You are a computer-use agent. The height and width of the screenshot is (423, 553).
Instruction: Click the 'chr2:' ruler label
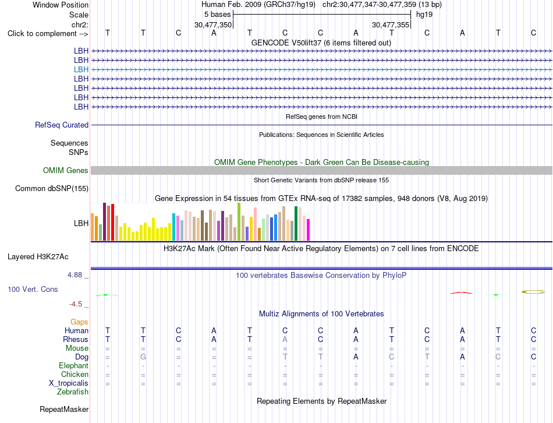tap(80, 24)
